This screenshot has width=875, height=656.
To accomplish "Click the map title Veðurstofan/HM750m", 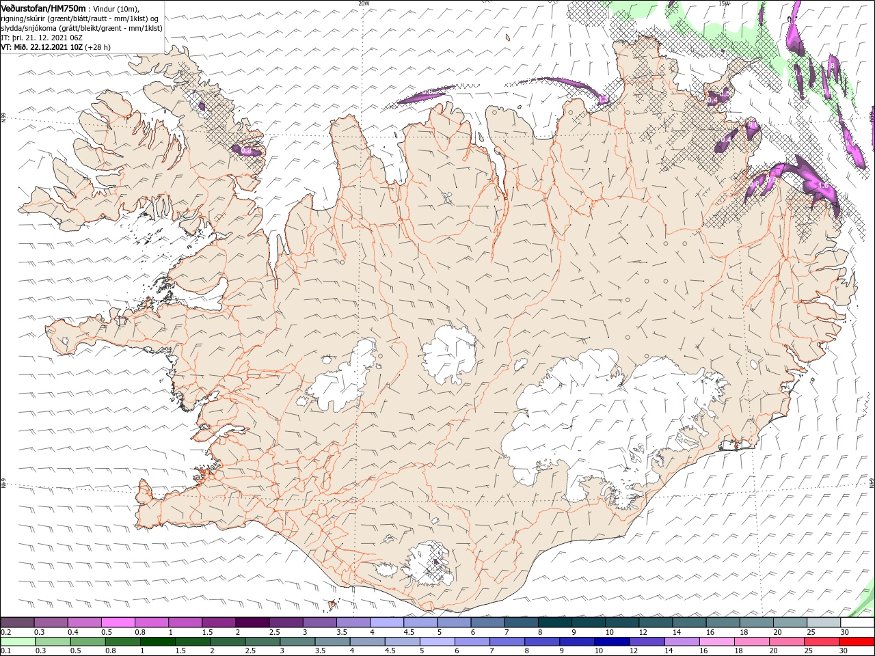I will coord(44,8).
